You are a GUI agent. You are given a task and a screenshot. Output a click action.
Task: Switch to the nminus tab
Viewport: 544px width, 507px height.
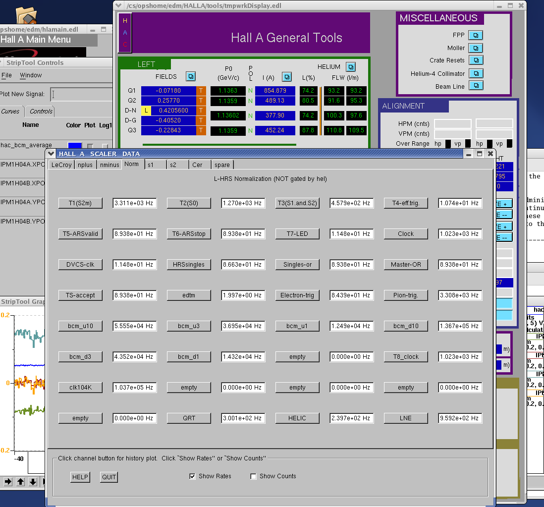(109, 165)
